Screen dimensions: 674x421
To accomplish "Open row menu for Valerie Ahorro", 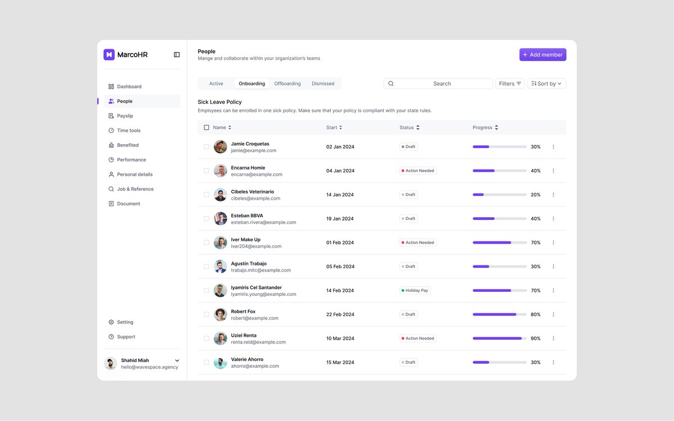I will [553, 362].
